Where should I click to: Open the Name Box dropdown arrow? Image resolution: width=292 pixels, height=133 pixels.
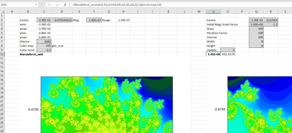[36, 5]
